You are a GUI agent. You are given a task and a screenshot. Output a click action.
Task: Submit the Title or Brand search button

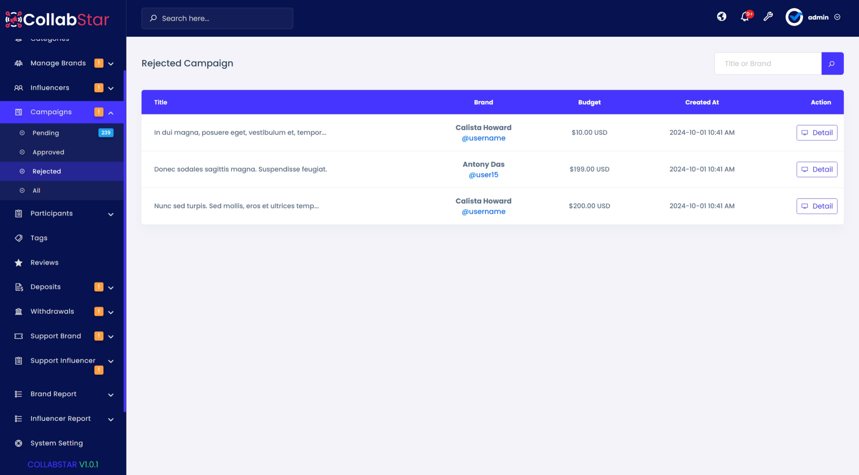point(832,64)
